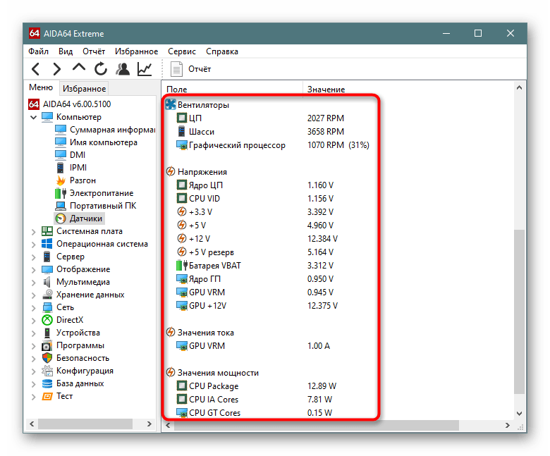Click the Отчёт toolbar button label

coord(200,69)
